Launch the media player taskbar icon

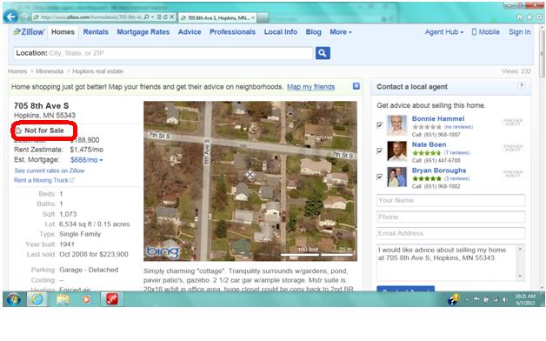coord(86,299)
